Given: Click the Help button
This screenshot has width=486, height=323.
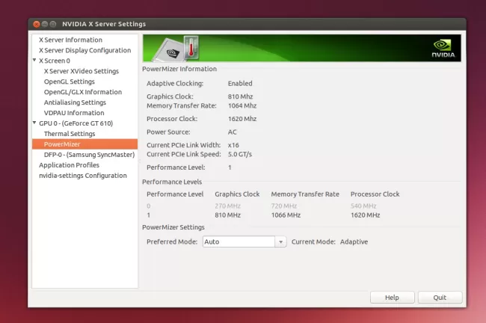Looking at the screenshot, I should point(392,297).
